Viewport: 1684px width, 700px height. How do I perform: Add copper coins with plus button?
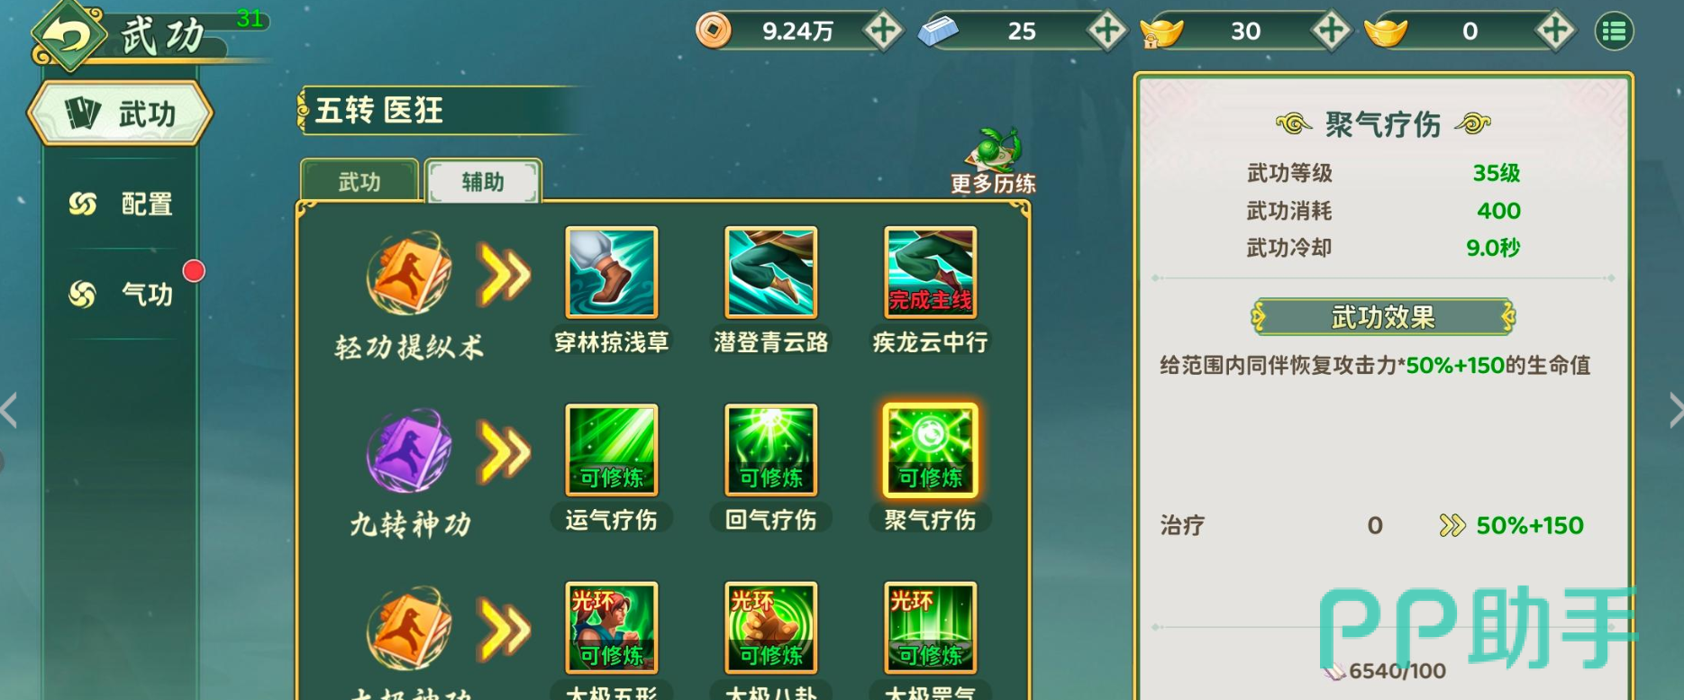(x=883, y=31)
